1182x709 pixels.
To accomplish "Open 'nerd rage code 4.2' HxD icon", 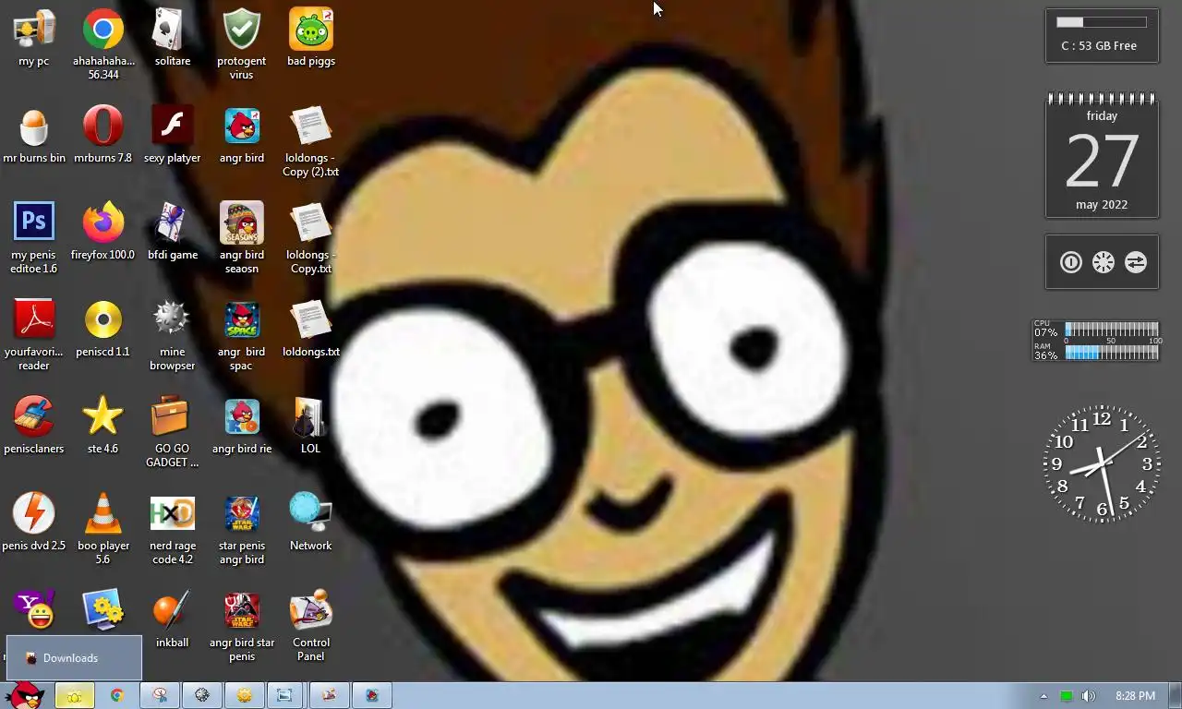I will pos(173,529).
